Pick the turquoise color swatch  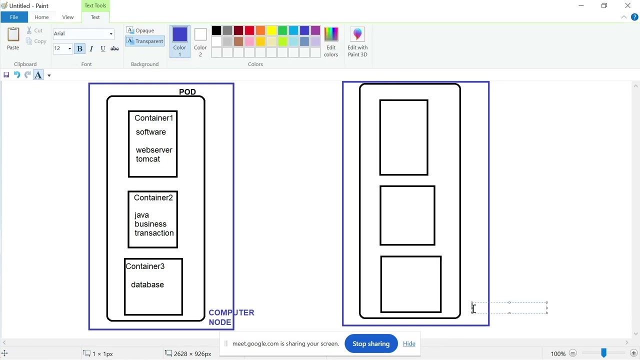pyautogui.click(x=293, y=31)
